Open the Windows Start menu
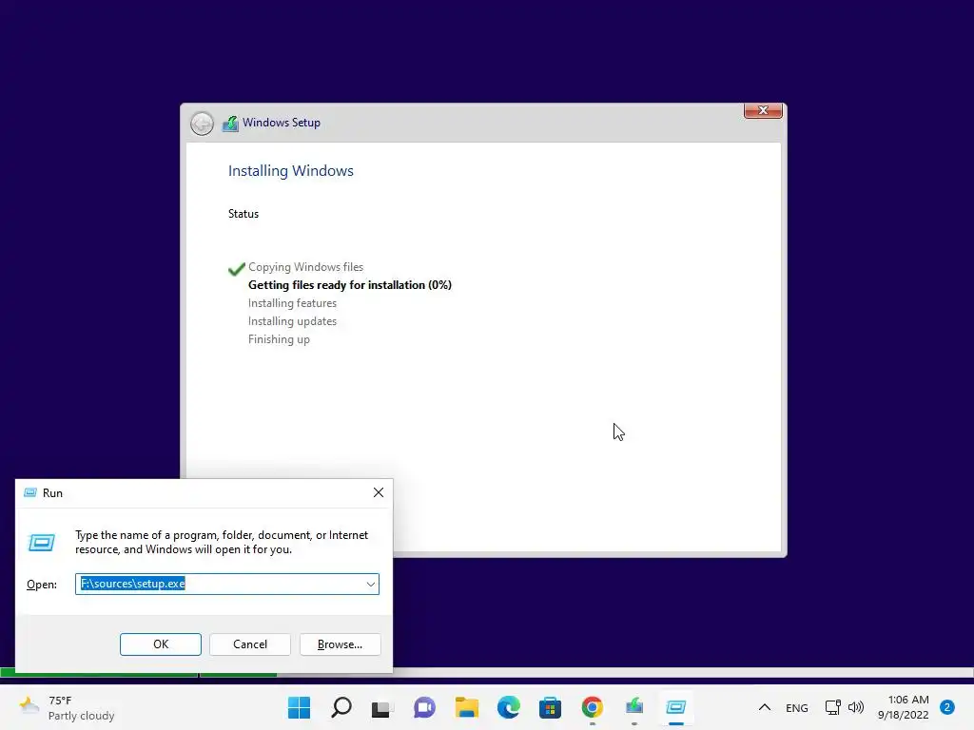Viewport: 974px width, 730px height. (x=299, y=707)
